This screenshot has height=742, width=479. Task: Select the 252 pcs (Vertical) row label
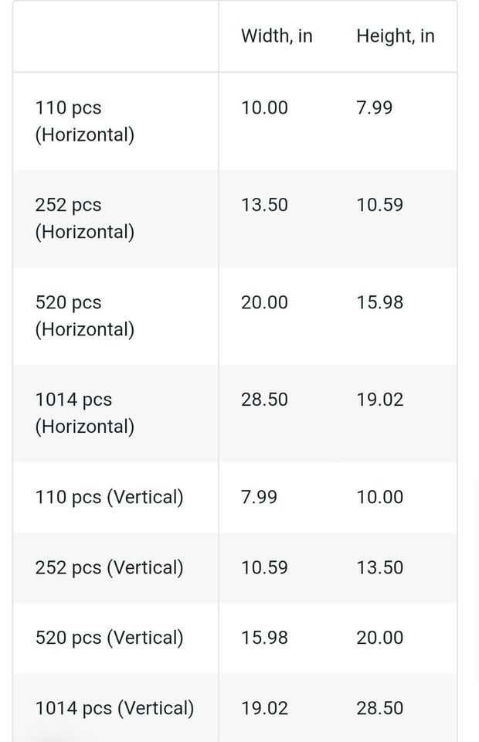109,567
